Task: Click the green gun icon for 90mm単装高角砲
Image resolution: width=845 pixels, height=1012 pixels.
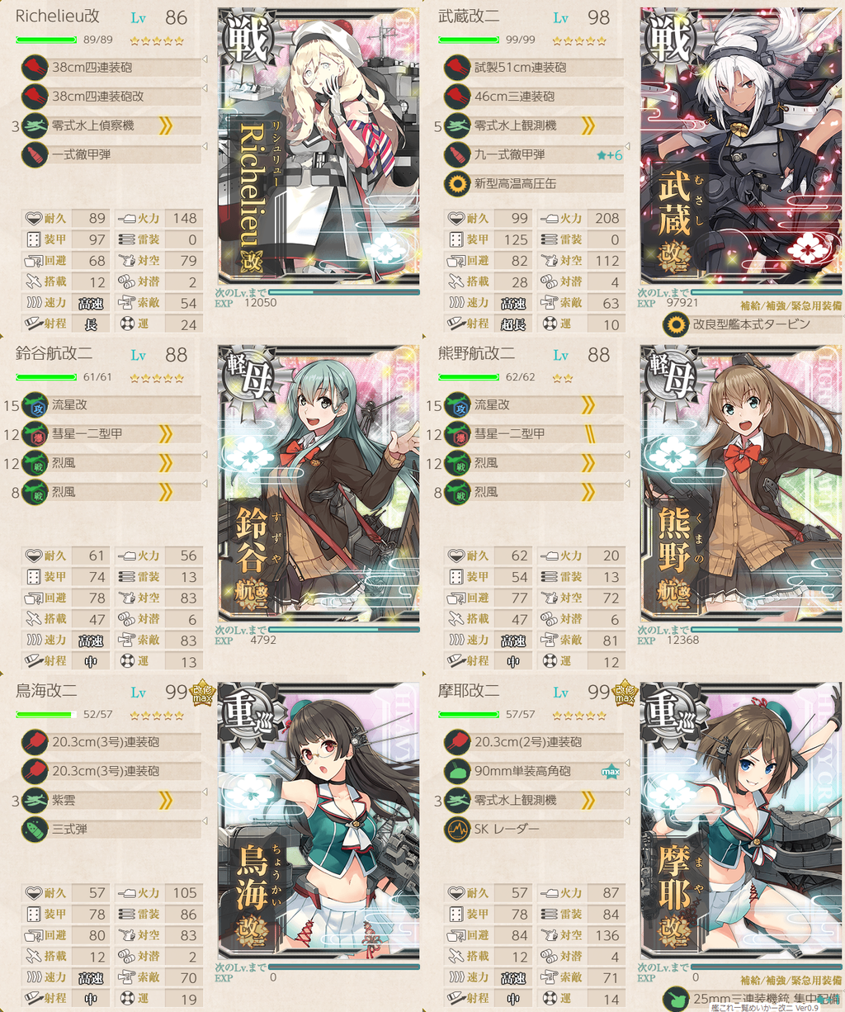Action: (x=457, y=771)
